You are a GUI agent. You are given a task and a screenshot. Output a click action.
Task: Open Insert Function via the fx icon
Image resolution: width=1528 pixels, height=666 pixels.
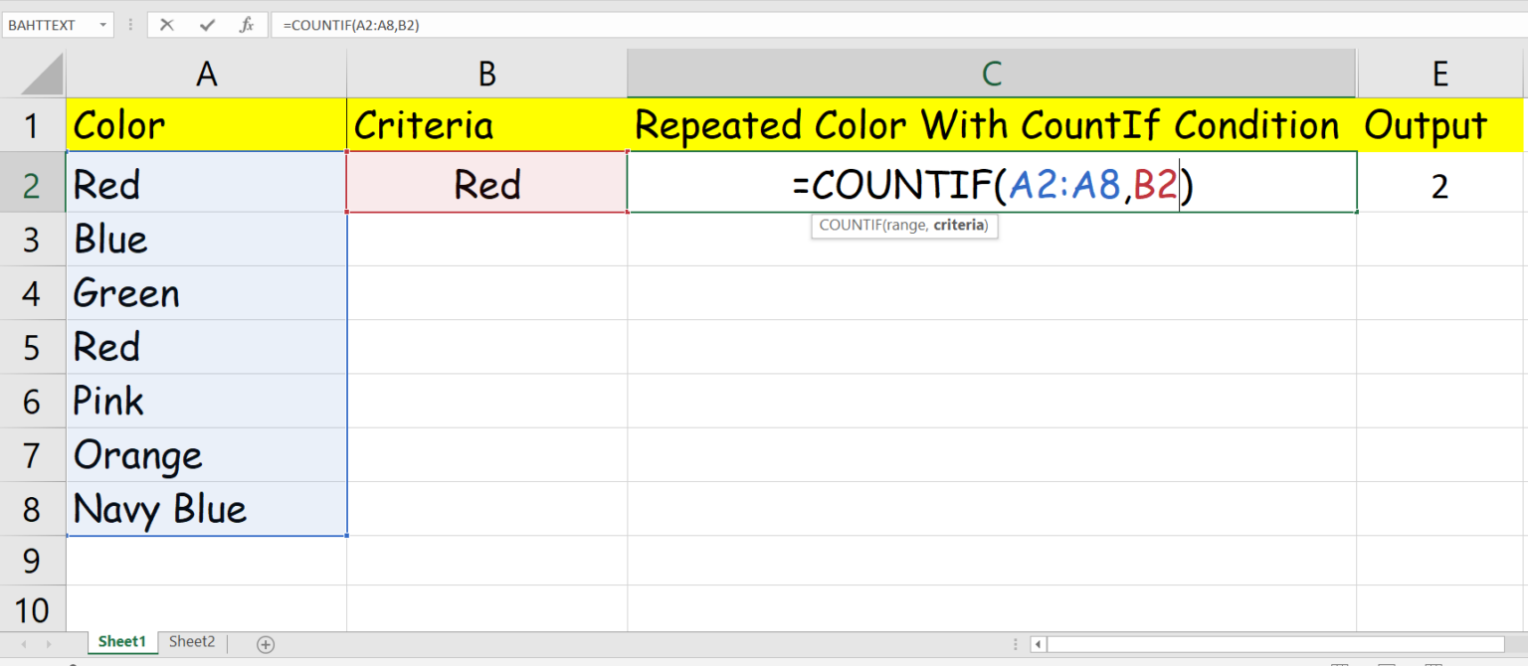click(246, 24)
